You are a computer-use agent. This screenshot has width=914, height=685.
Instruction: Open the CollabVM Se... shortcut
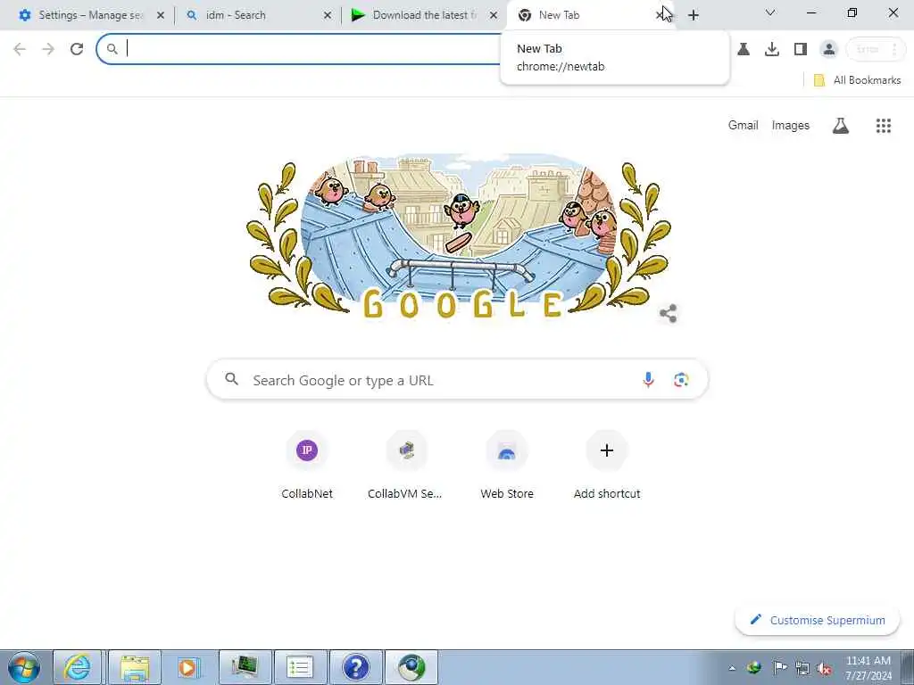405,465
